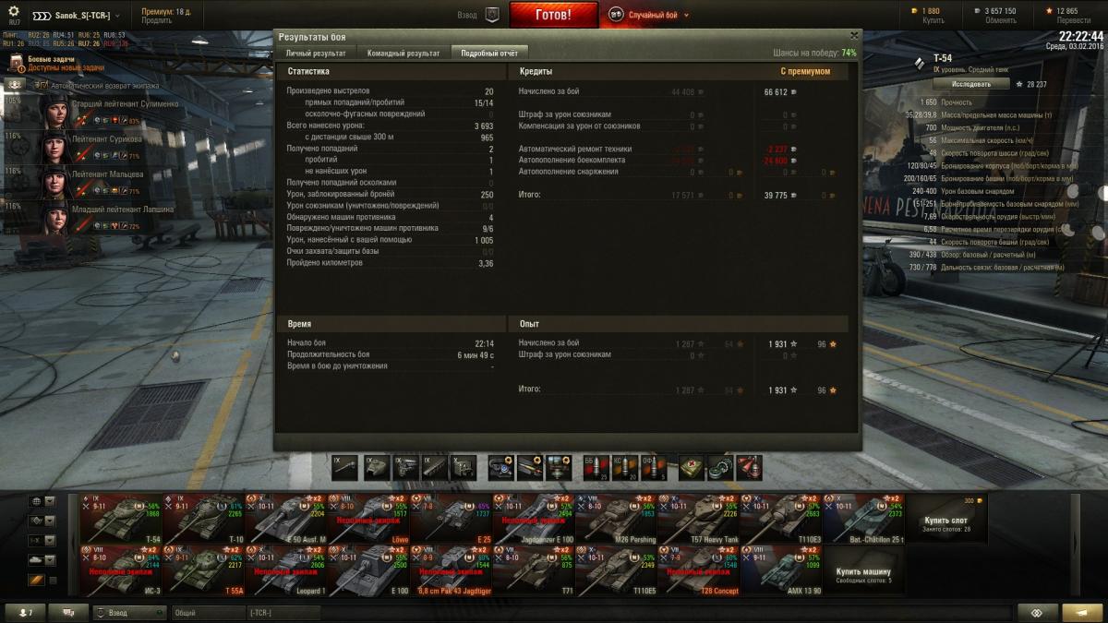Open the notifications center icon
Screen dimensions: 1108x623
click(1082, 613)
